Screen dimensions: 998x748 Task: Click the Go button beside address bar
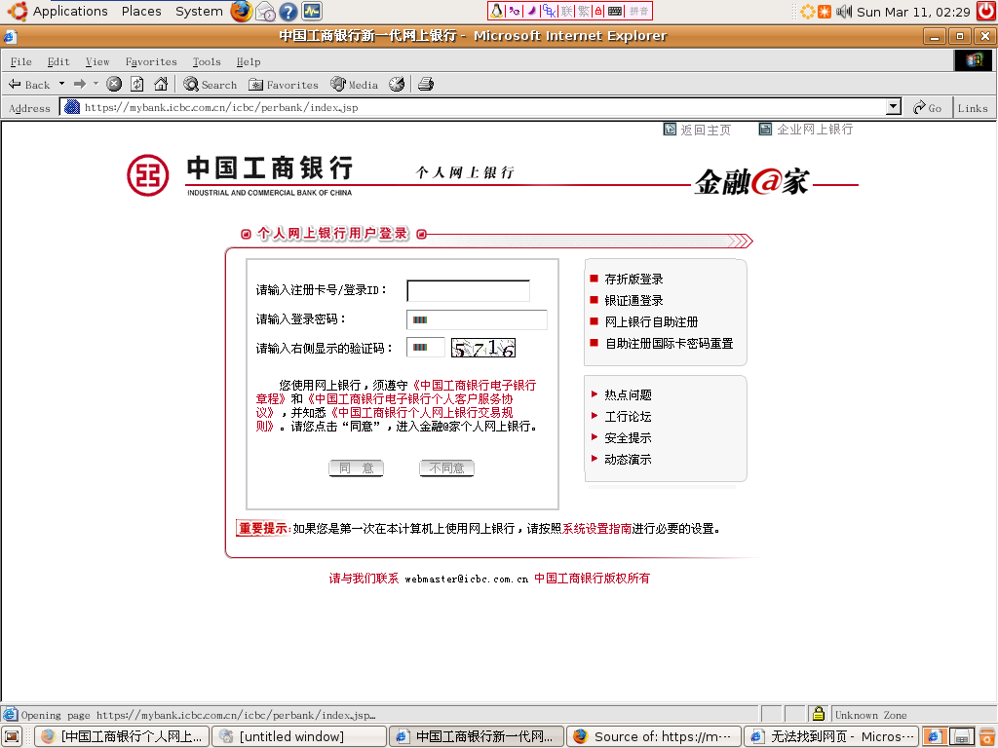coord(927,107)
